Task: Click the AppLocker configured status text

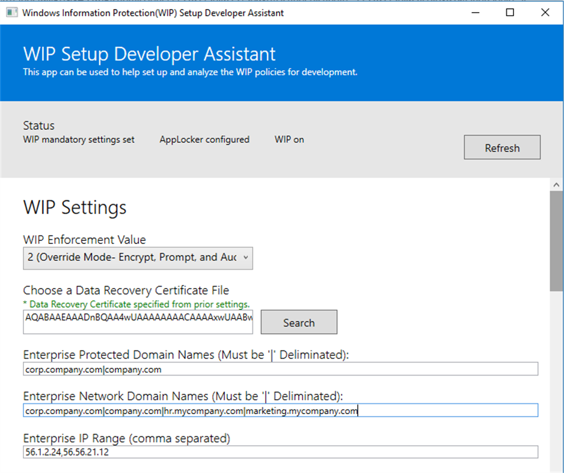Action: point(204,139)
